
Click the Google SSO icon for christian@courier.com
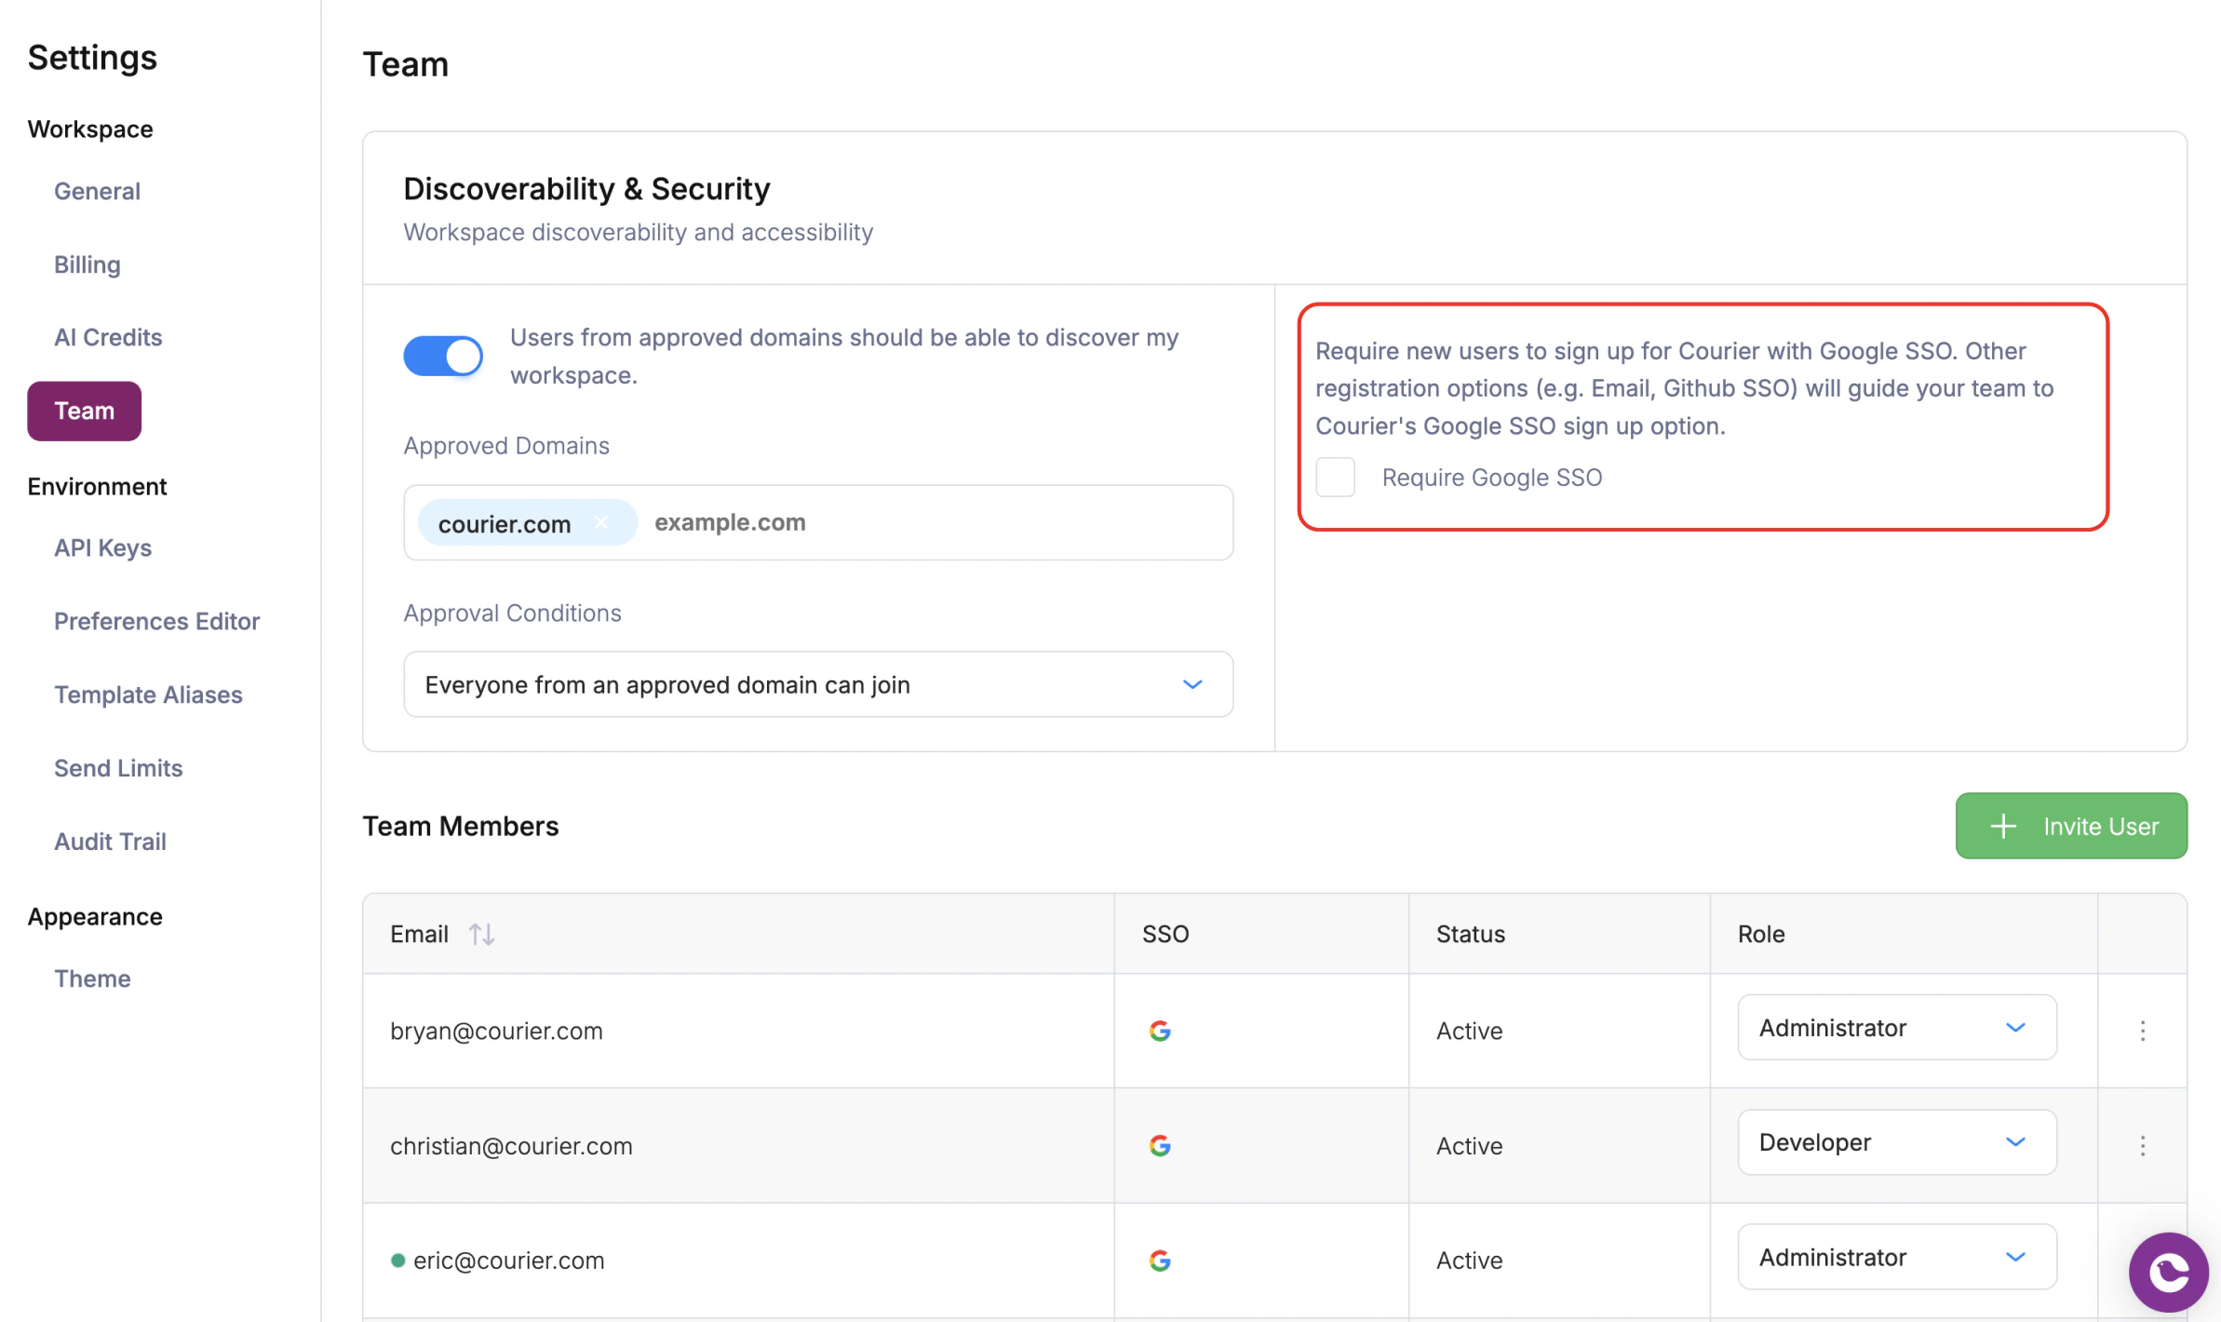pyautogui.click(x=1160, y=1146)
